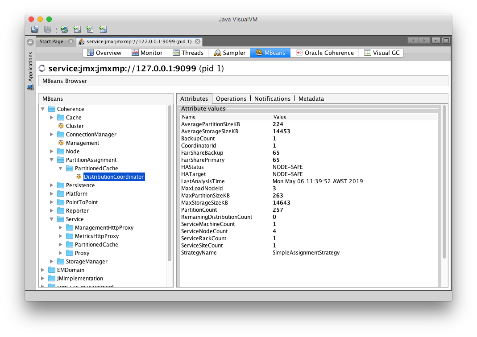Click the scroll tabs right arrow button
Image resolution: width=477 pixels, height=337 pixels.
[x=424, y=41]
